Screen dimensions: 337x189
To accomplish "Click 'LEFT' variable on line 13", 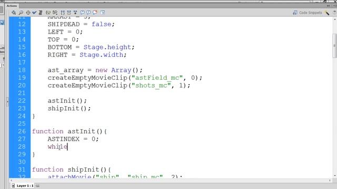I will pyautogui.click(x=56, y=32).
